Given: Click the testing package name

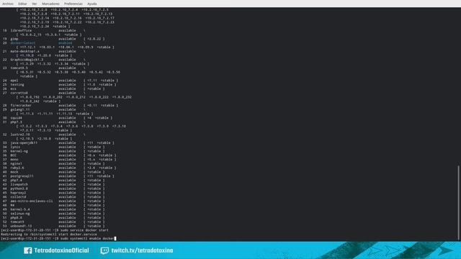Looking at the screenshot, I should [x=17, y=85].
